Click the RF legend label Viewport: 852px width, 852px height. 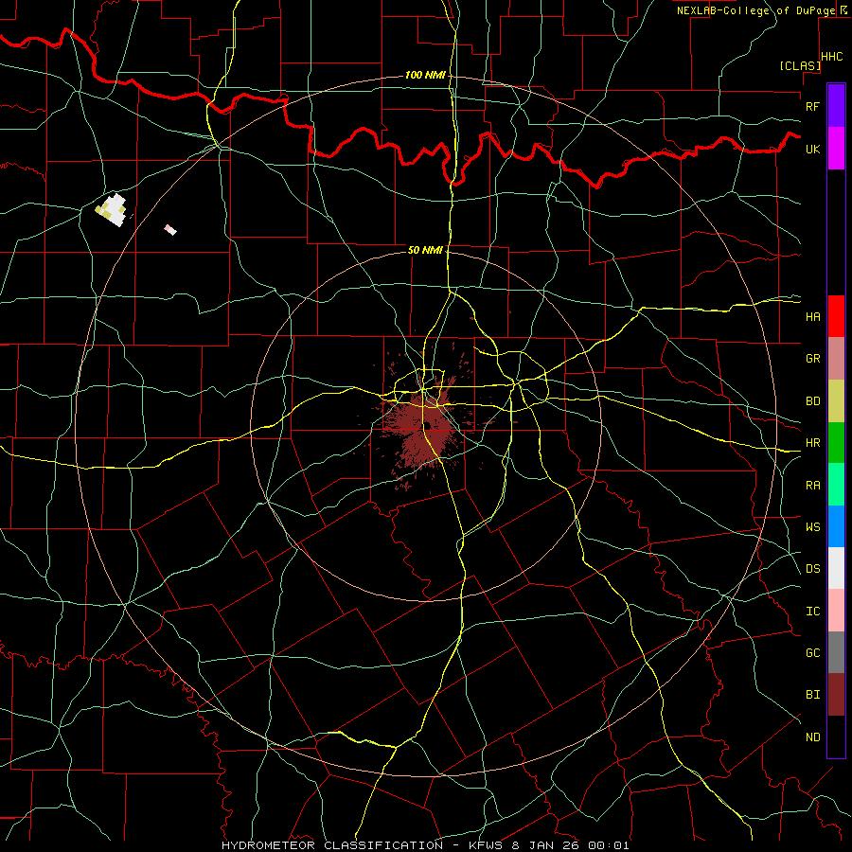812,106
